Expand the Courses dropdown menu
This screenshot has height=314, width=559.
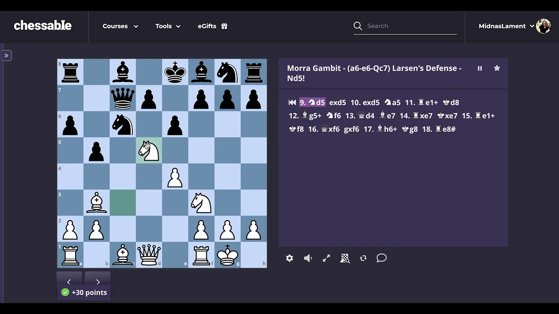point(120,26)
